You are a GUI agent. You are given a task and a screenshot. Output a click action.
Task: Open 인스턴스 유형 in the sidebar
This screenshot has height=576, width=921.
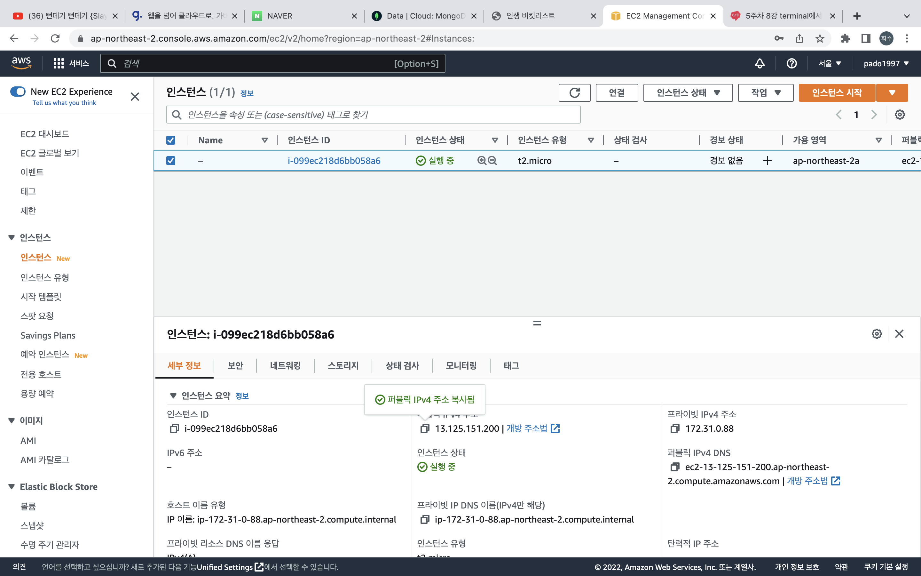click(x=44, y=278)
